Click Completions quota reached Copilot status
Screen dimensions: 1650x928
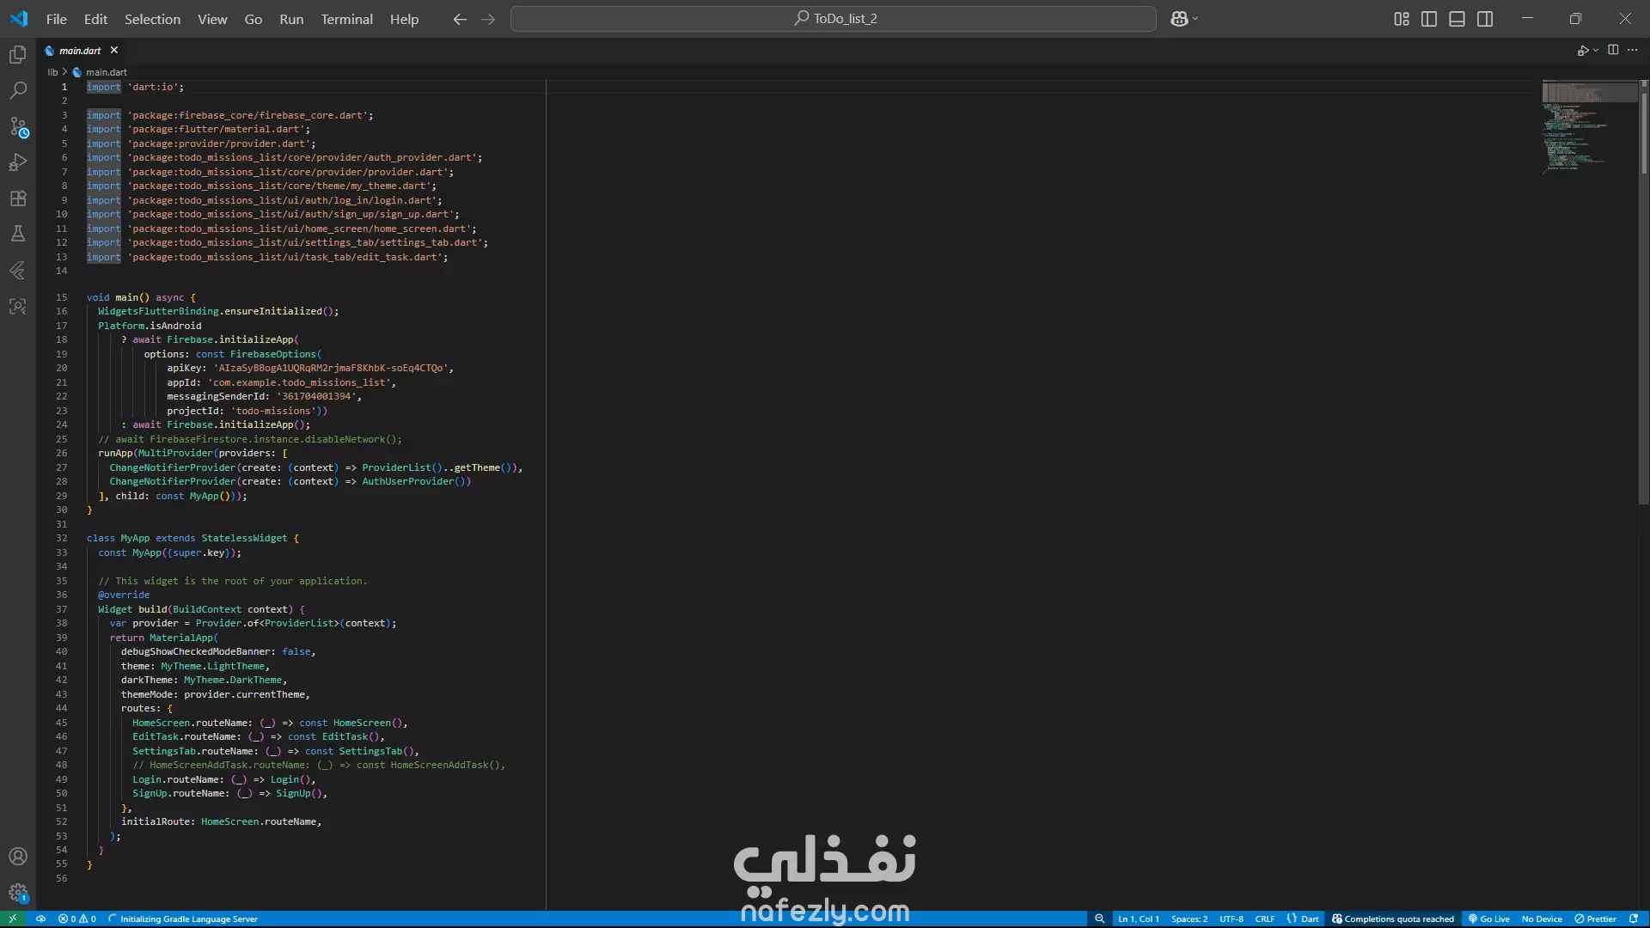pos(1392,919)
